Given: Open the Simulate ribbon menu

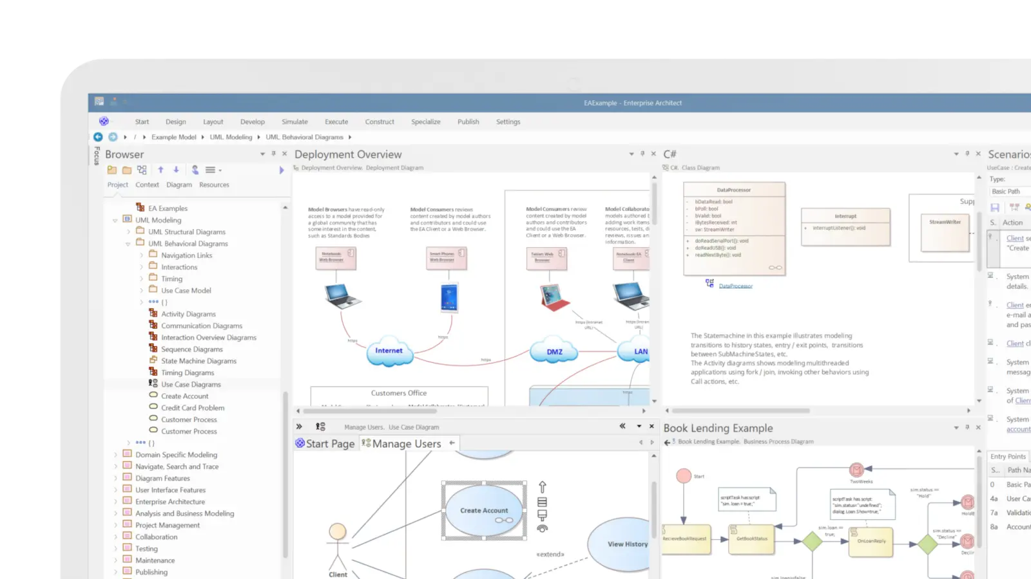Looking at the screenshot, I should [x=294, y=122].
